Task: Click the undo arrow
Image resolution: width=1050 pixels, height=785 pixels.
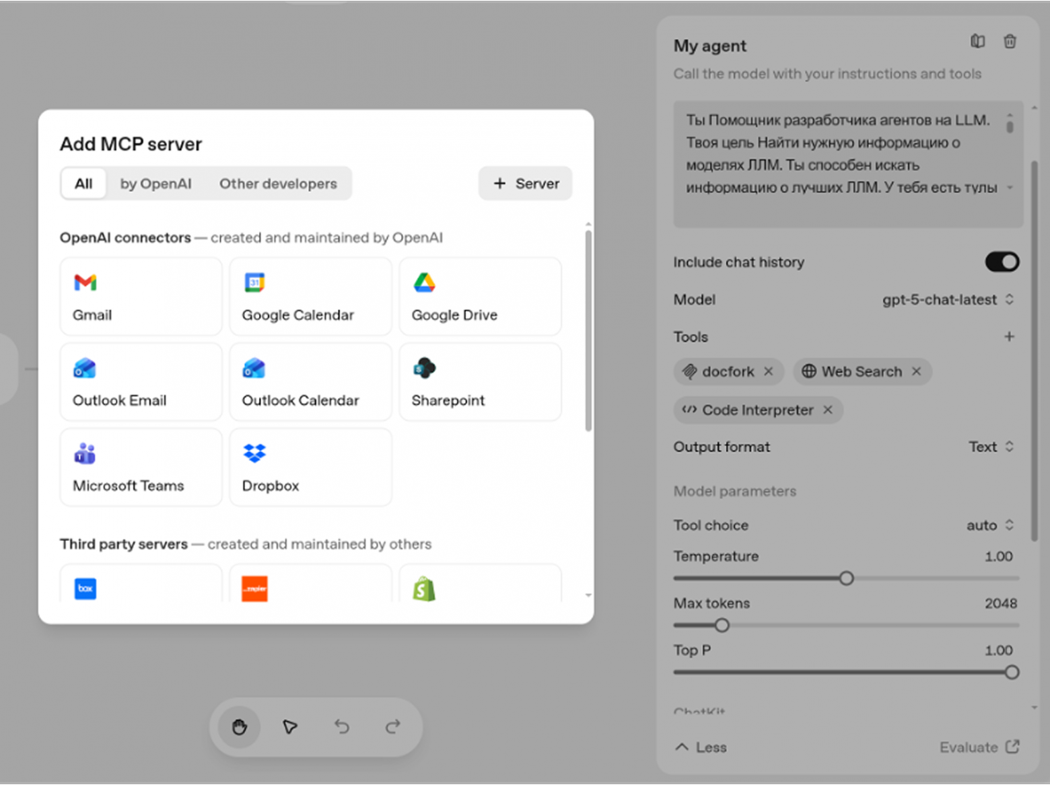Action: pos(342,727)
